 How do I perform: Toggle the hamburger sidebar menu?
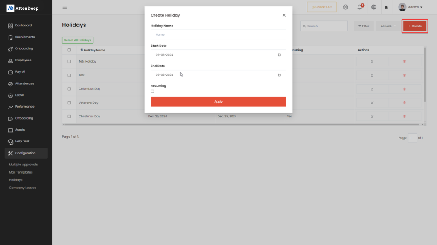tap(64, 7)
